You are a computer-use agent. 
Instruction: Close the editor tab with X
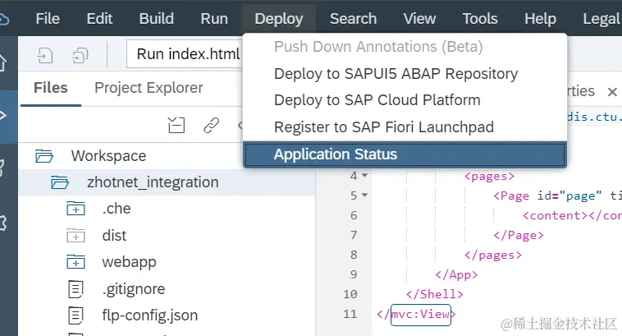pyautogui.click(x=612, y=91)
